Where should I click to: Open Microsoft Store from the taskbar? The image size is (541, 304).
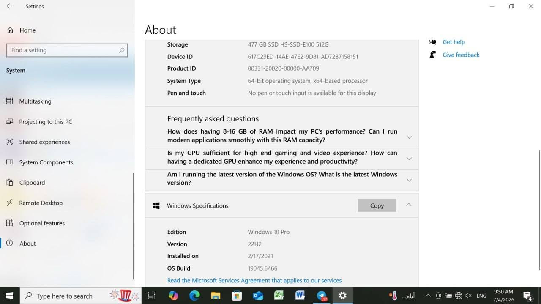[x=237, y=296]
